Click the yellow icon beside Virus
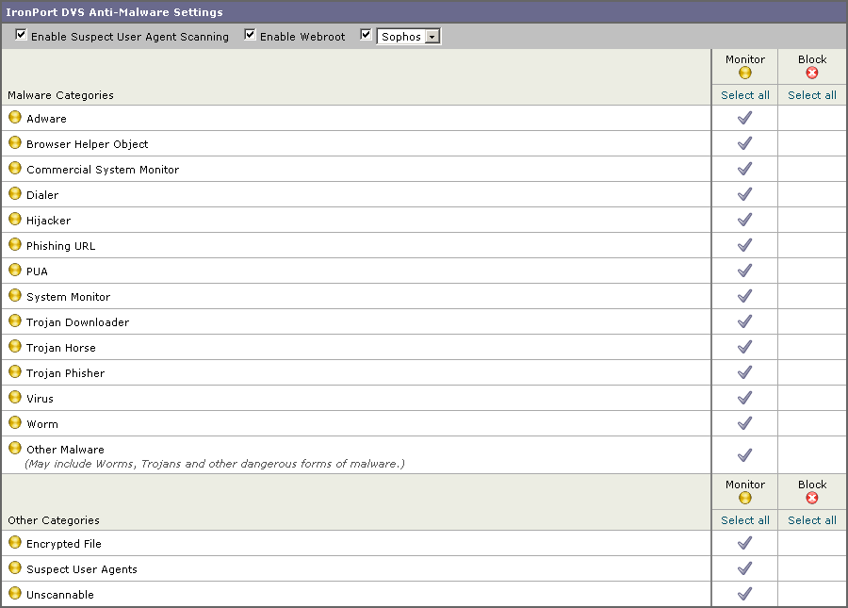The width and height of the screenshot is (848, 608). coord(15,397)
